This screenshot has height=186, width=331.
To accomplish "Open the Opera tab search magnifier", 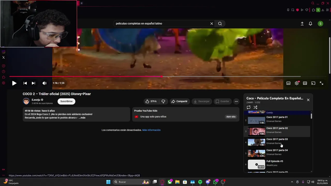I will pos(313,3).
